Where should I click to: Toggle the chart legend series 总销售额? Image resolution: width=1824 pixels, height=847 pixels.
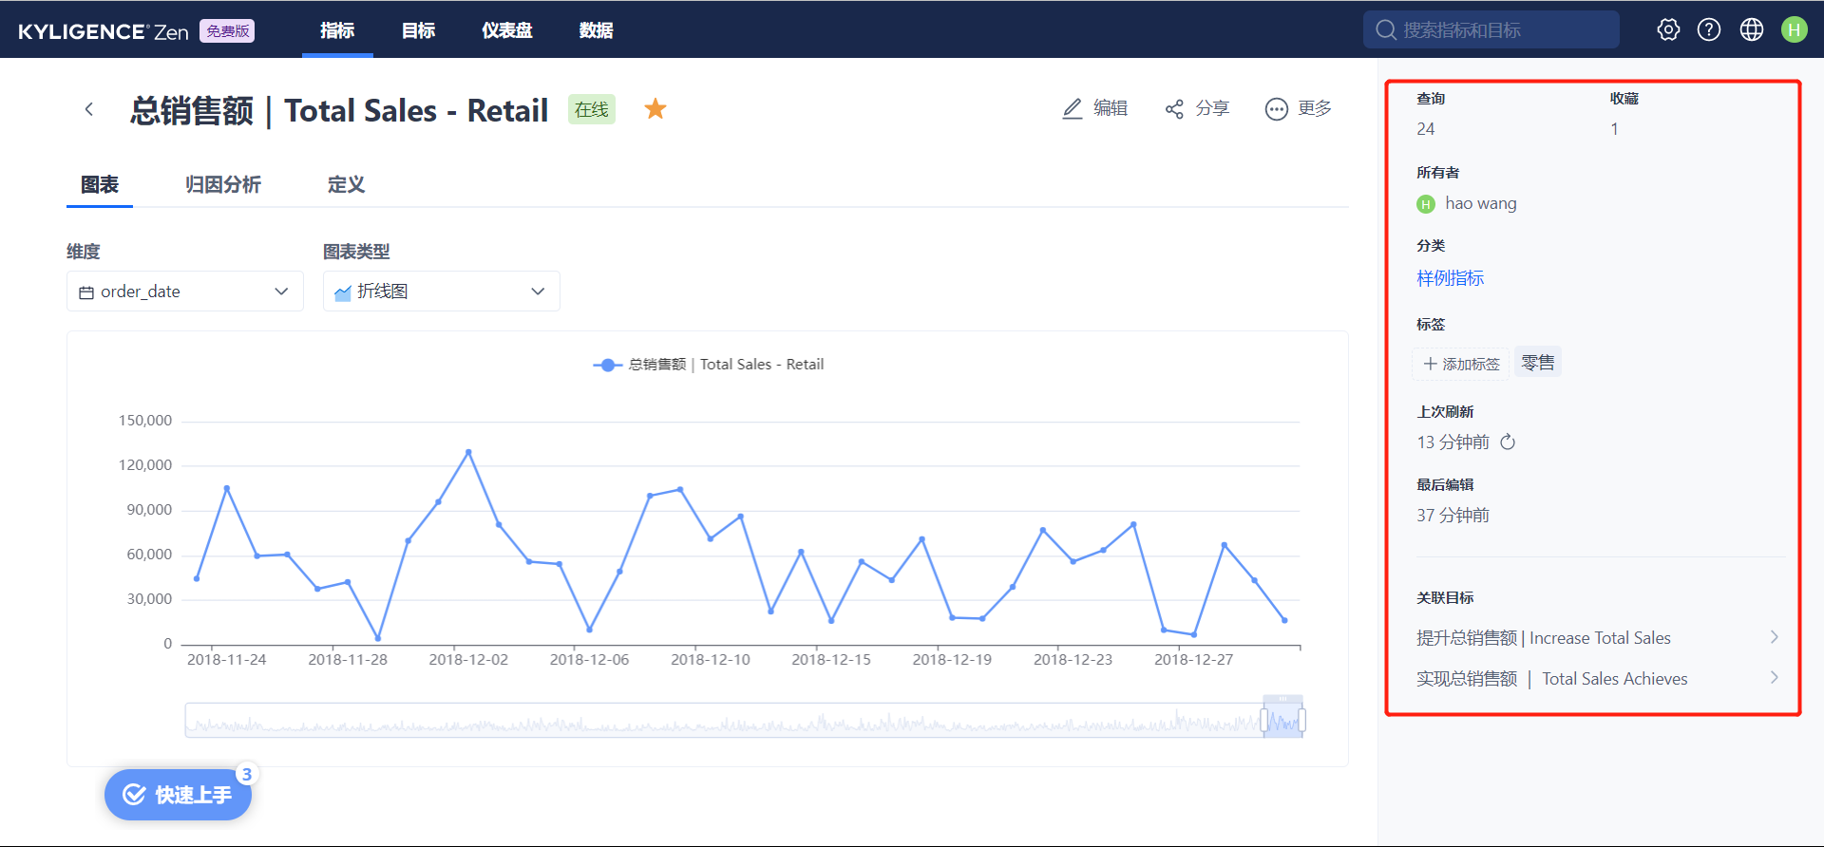pos(708,365)
